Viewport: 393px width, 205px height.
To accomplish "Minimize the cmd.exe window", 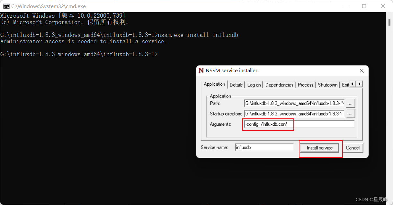I will [345, 6].
